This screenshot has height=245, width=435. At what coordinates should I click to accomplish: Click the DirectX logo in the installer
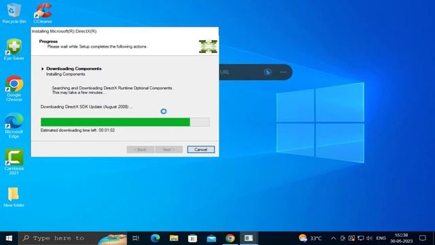(x=208, y=46)
